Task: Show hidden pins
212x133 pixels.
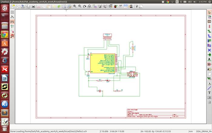Action: (x=12, y=32)
